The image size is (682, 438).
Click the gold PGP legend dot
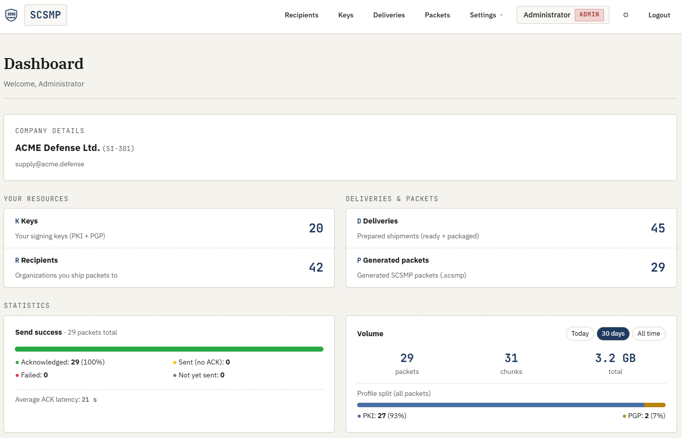624,416
